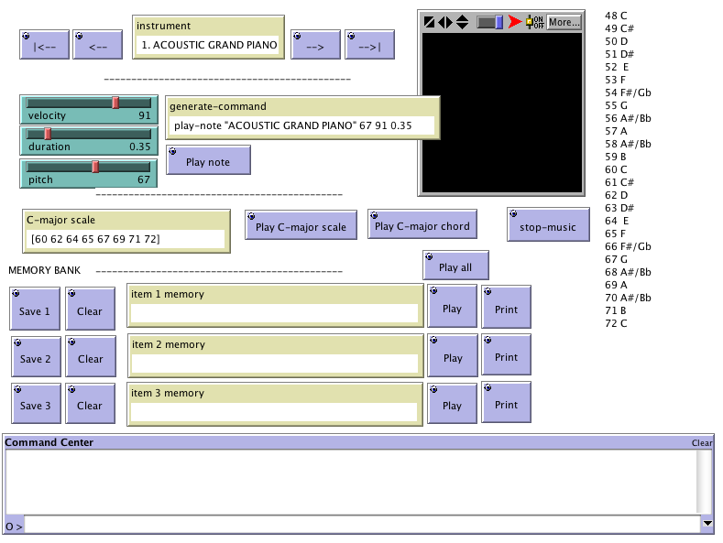The width and height of the screenshot is (723, 543).
Task: Click the left-right arrows view icon
Action: pos(445,21)
